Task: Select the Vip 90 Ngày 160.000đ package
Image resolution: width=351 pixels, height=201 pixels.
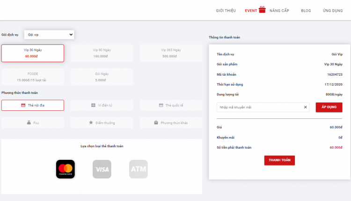Action: click(102, 53)
